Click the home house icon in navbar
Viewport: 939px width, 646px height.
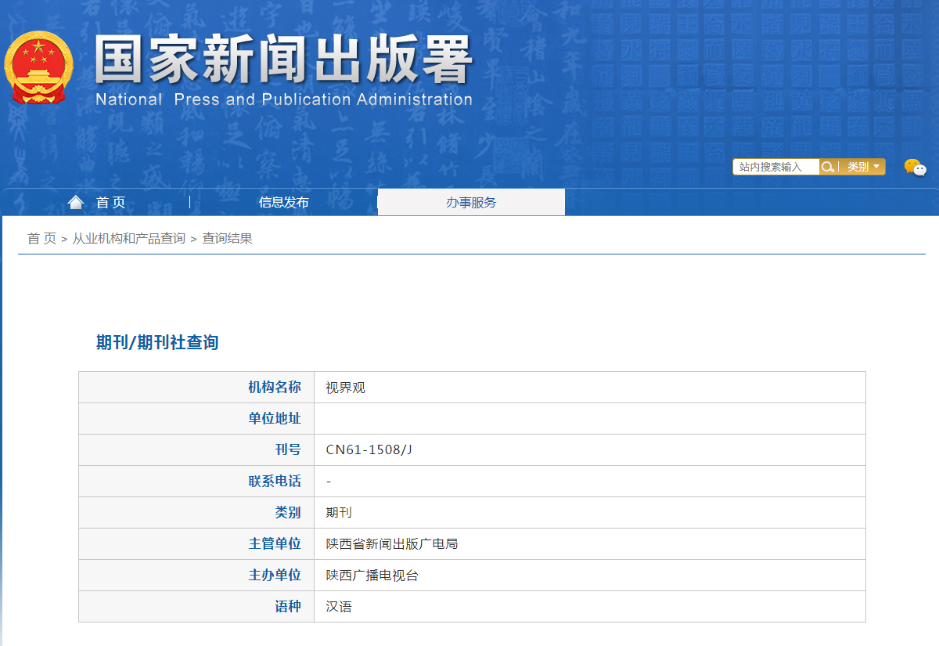[76, 203]
